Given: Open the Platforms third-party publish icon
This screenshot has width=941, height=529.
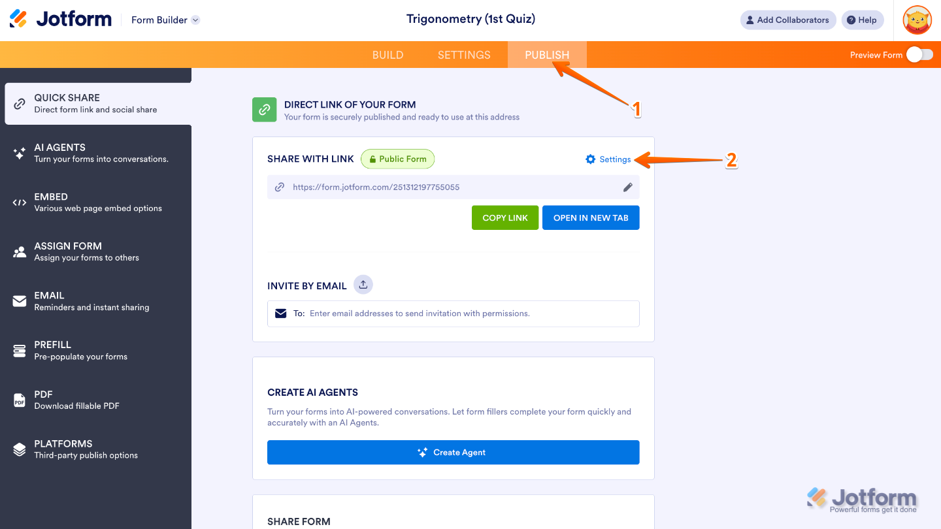Looking at the screenshot, I should [x=18, y=449].
